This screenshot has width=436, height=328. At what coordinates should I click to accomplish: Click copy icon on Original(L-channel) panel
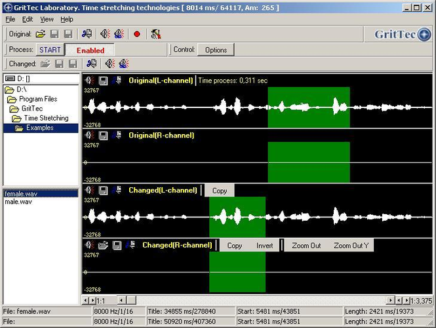[117, 81]
